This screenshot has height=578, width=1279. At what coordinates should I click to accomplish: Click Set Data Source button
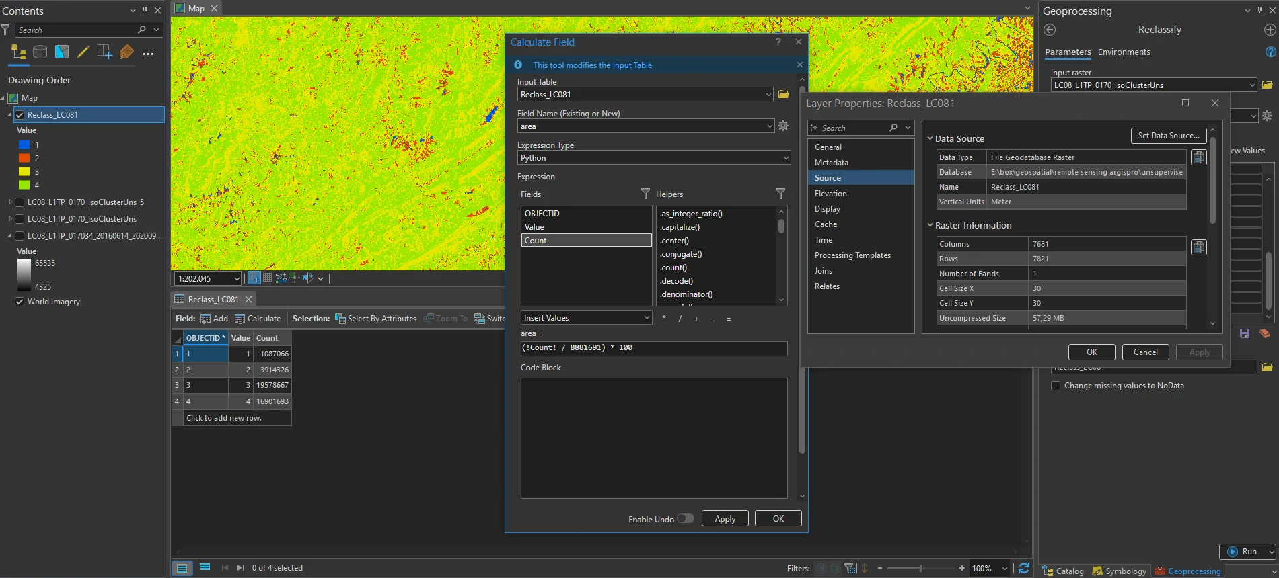tap(1169, 136)
